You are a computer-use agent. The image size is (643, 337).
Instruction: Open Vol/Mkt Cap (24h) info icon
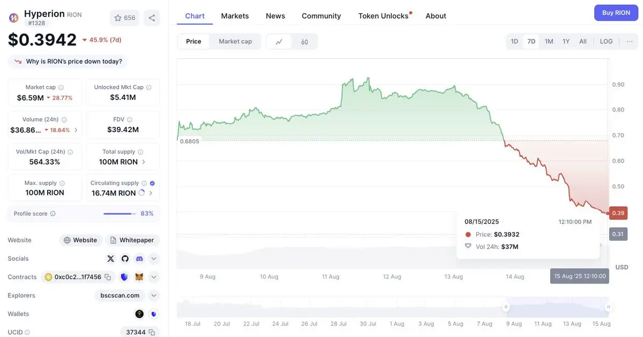coord(70,152)
